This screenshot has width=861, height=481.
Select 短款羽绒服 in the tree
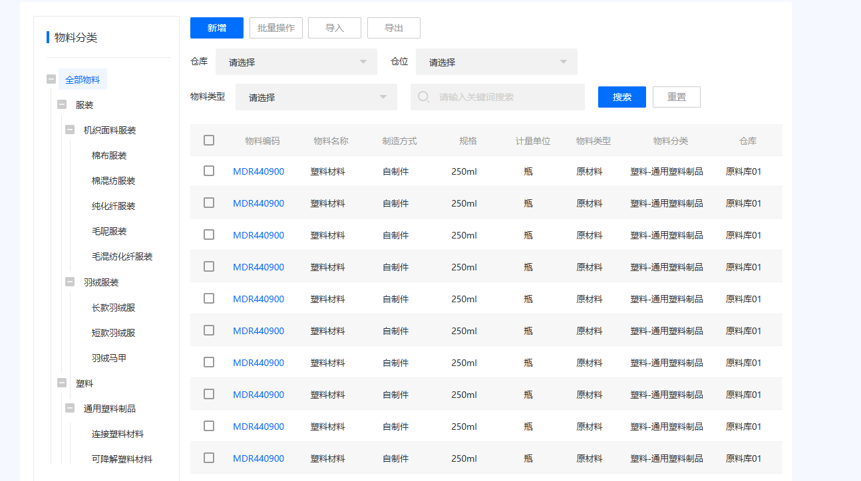114,333
